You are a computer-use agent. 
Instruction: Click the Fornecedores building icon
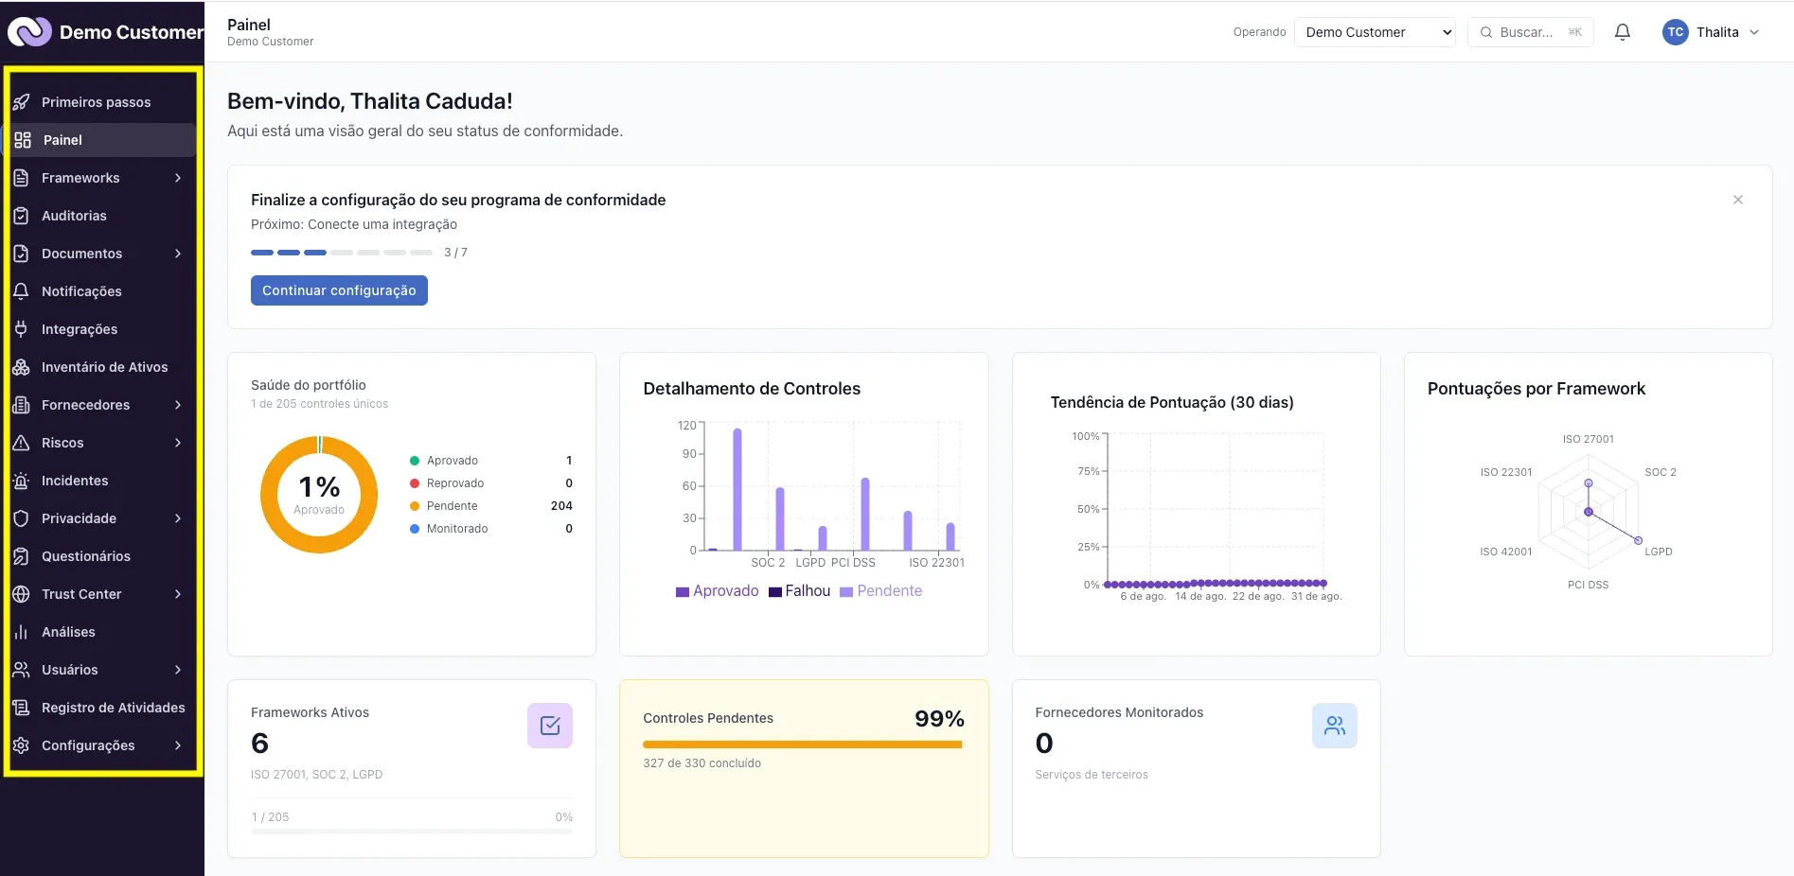pyautogui.click(x=21, y=405)
